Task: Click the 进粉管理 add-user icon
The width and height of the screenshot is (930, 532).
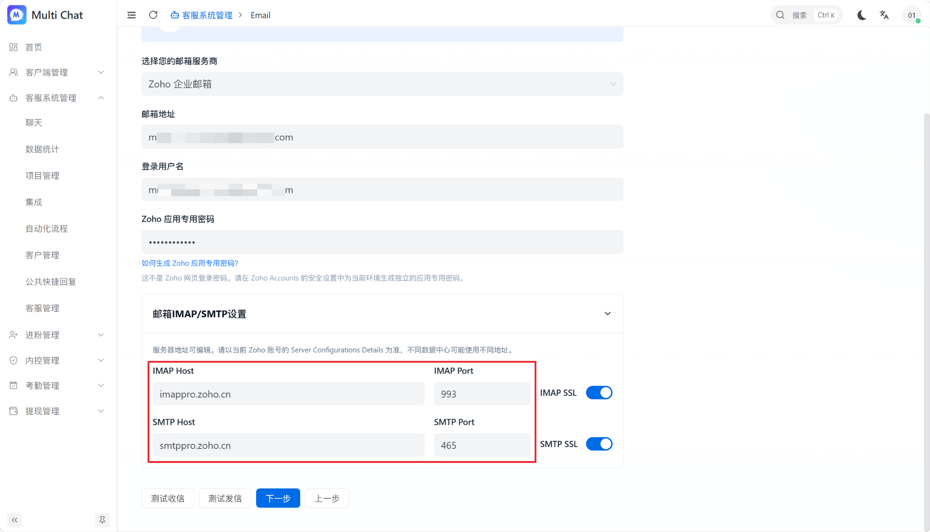Action: pyautogui.click(x=14, y=335)
